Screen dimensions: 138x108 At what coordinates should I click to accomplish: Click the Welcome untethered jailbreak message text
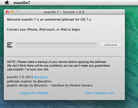click(x=49, y=19)
